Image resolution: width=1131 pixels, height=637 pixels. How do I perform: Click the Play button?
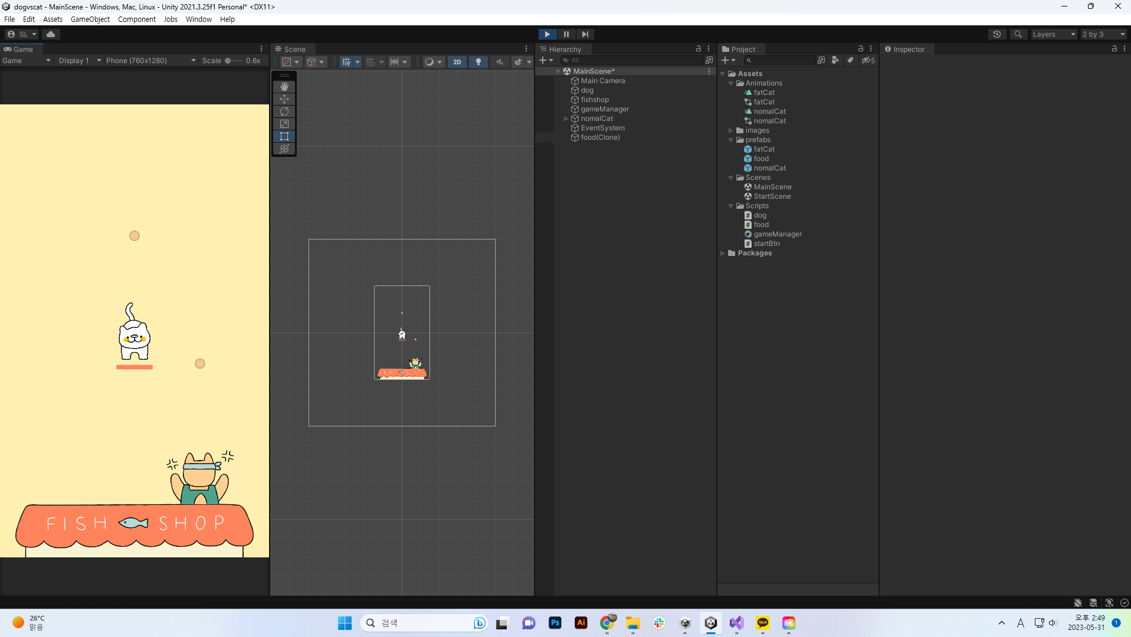[548, 34]
